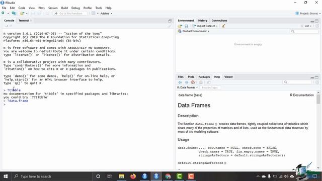The width and height of the screenshot is (322, 181).
Task: Click the Find in Topic field
Action: pos(210,87)
